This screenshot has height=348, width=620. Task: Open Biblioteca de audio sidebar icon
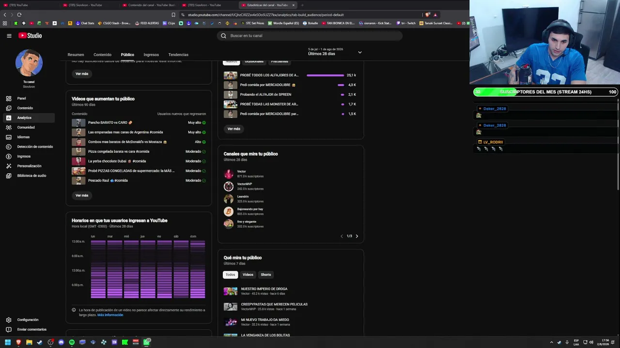[x=8, y=176]
